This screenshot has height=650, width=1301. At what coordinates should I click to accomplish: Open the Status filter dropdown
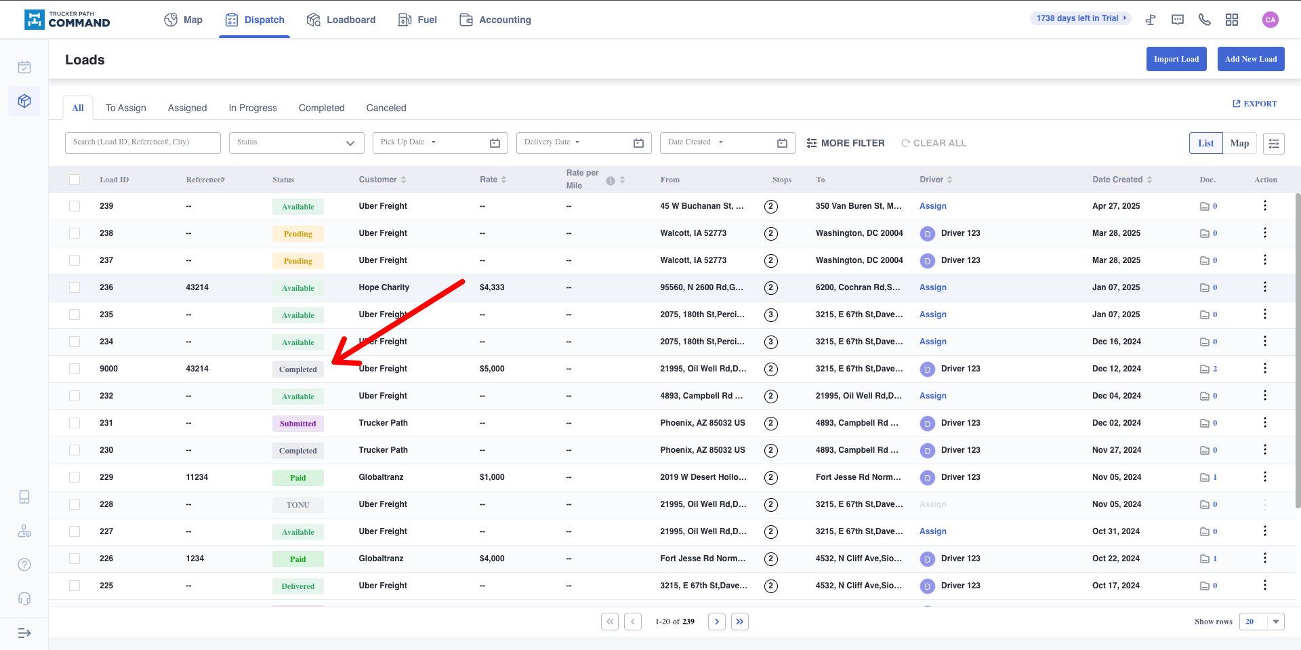click(x=296, y=143)
